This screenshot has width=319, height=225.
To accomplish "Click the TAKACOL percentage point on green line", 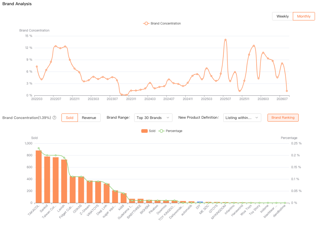I will pos(39,148).
